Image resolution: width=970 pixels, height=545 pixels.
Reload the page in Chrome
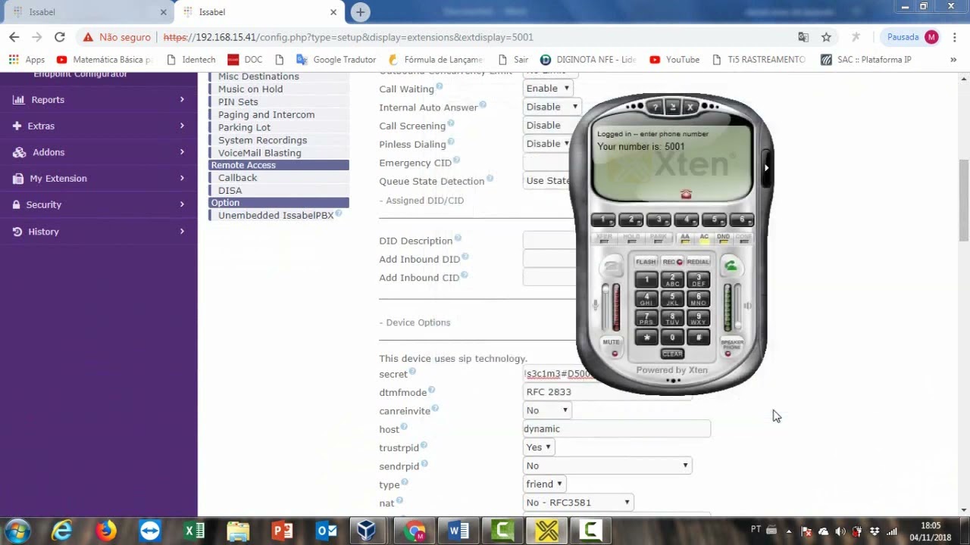pos(60,37)
